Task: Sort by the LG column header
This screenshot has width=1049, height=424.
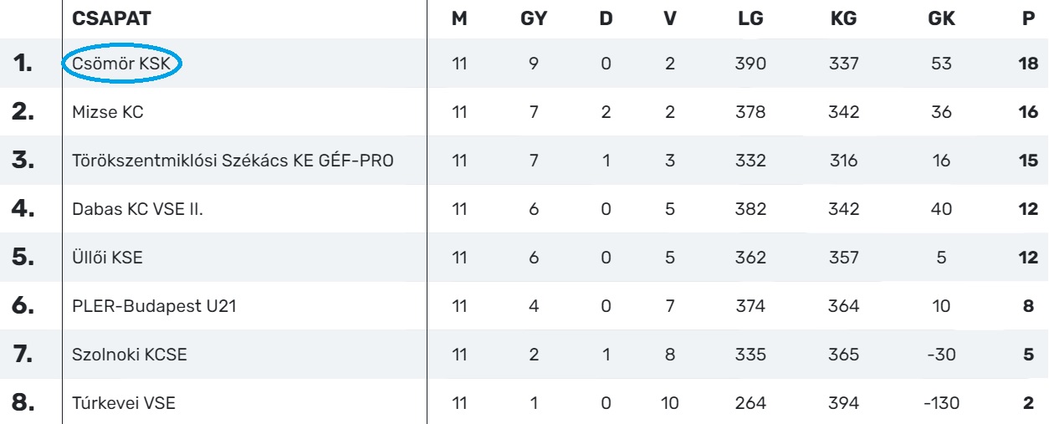Action: [750, 18]
